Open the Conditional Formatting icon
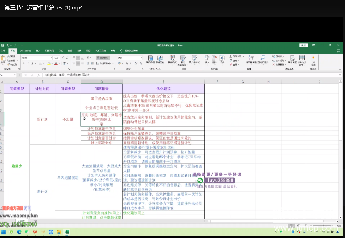The image size is (345, 238). [172, 58]
